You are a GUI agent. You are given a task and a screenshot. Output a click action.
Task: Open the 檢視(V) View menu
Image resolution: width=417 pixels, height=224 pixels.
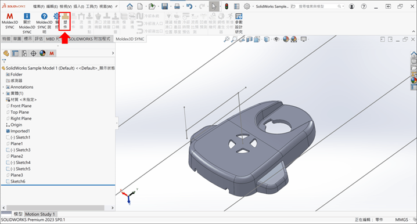66,6
